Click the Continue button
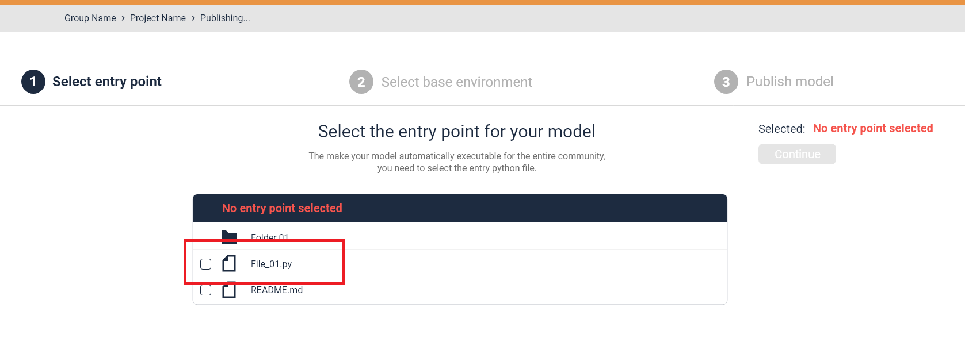The image size is (965, 338). (797, 154)
